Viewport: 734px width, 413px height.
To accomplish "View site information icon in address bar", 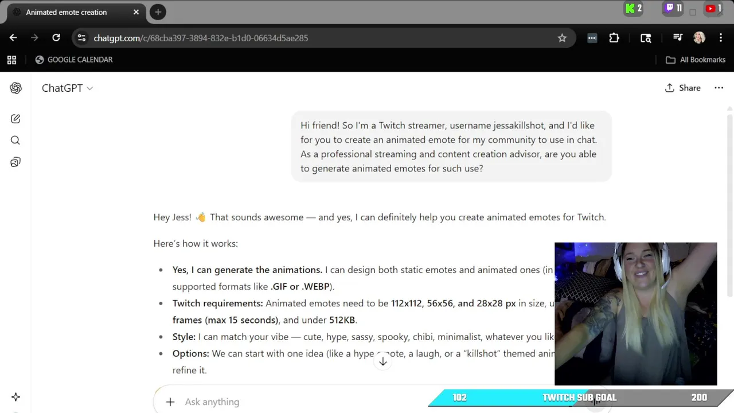I will [x=81, y=38].
